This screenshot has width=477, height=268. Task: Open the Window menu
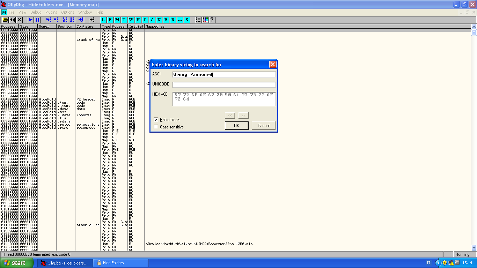[x=85, y=12]
